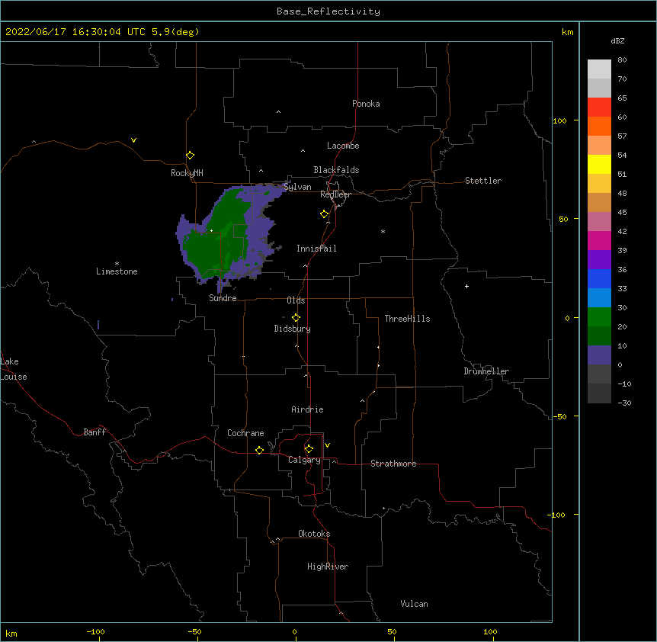Click the yellow diamond marker below RedDeer

coord(325,214)
